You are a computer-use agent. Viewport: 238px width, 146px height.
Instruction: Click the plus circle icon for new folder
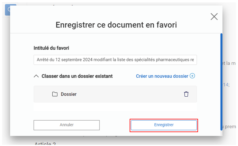click(192, 76)
